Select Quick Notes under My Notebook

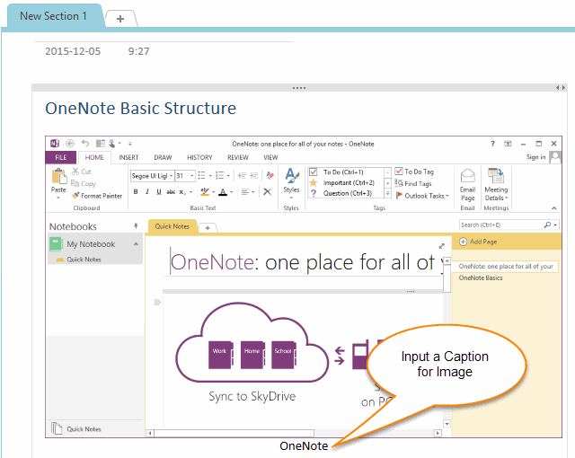click(84, 260)
